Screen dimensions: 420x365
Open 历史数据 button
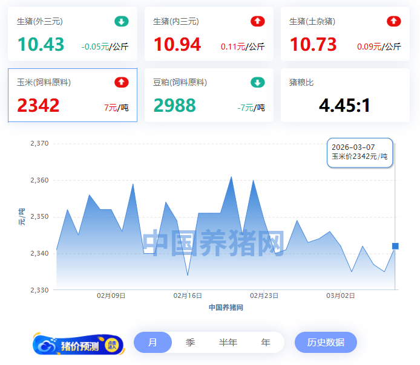click(326, 343)
